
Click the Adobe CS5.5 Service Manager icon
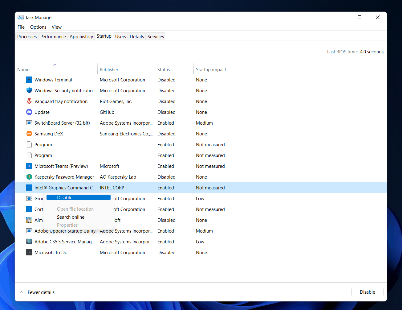29,242
